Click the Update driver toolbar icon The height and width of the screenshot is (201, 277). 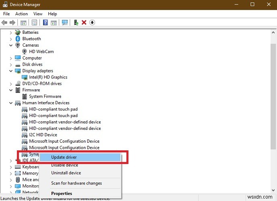[x=76, y=23]
